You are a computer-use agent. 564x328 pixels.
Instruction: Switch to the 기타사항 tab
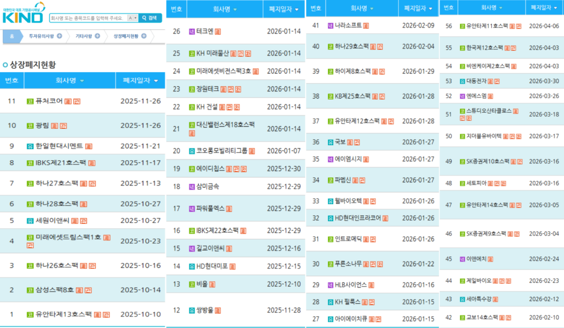point(83,35)
